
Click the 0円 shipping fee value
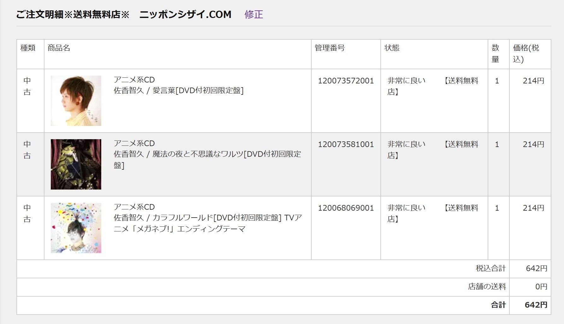541,287
